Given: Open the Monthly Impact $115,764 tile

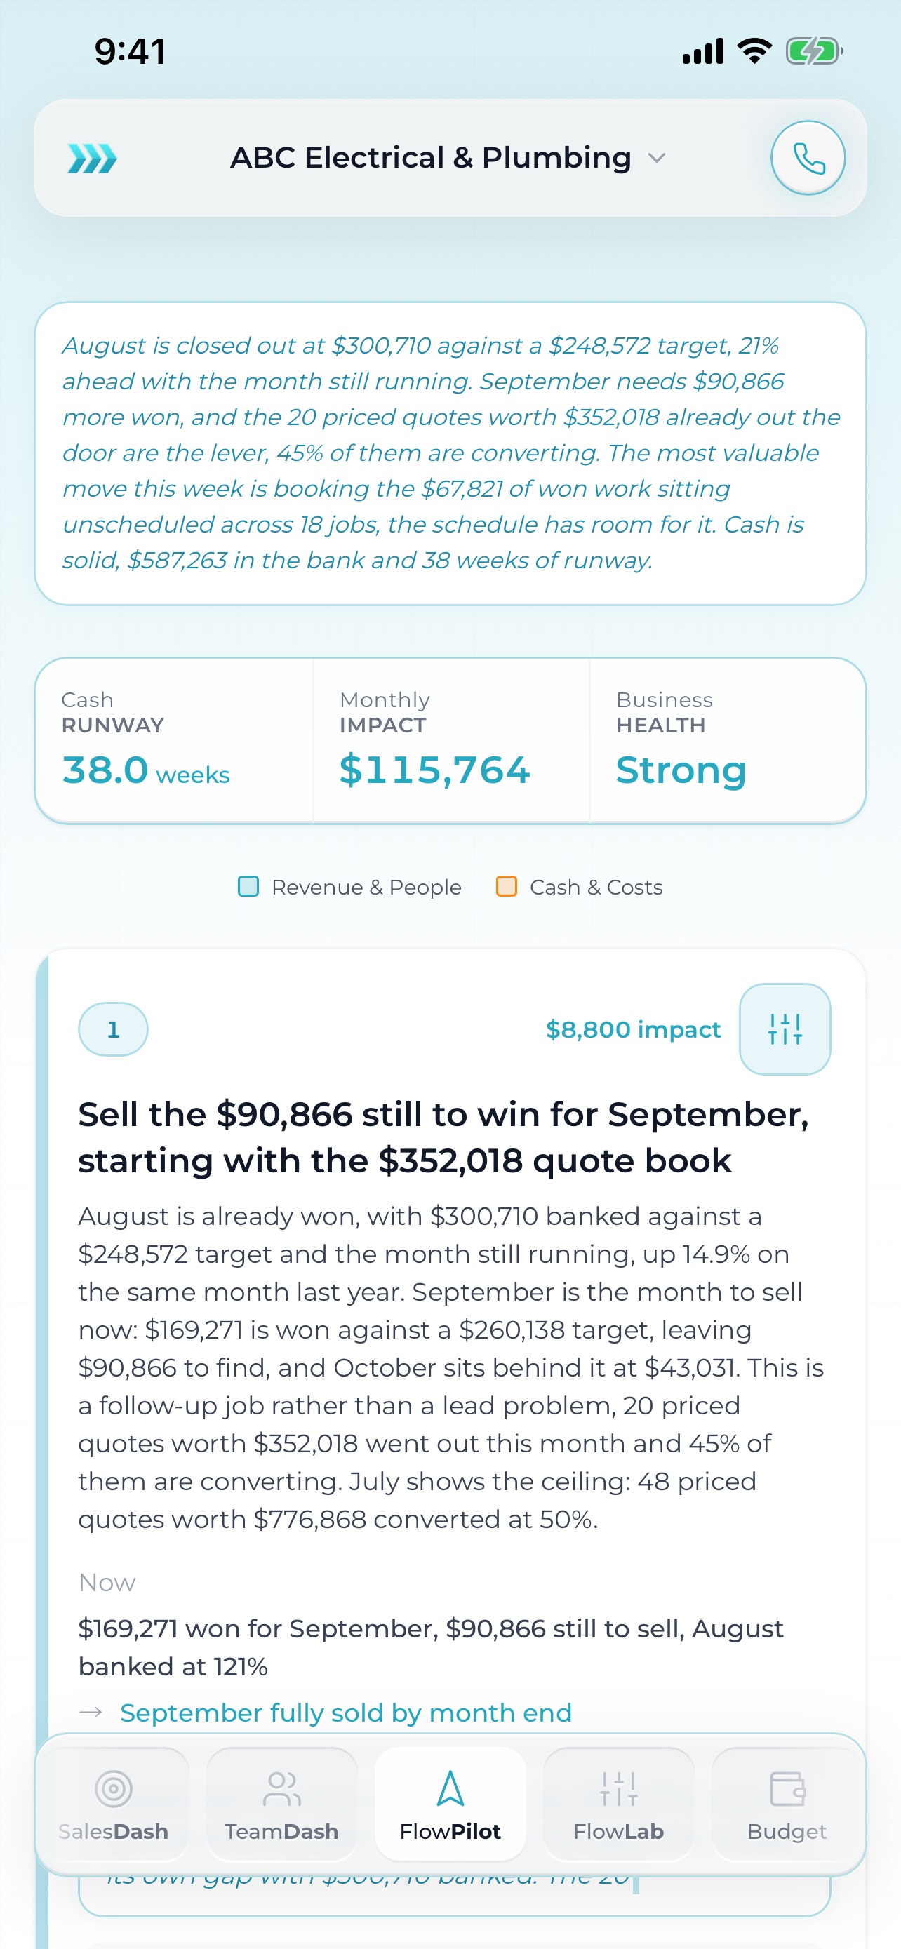Looking at the screenshot, I should [452, 741].
